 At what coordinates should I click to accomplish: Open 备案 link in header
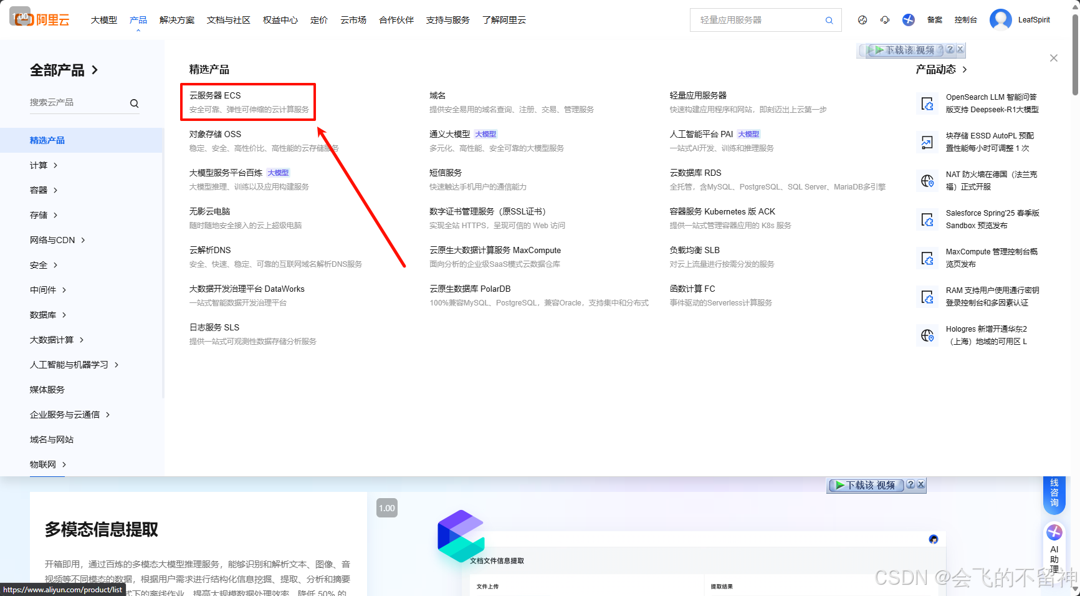pyautogui.click(x=935, y=20)
